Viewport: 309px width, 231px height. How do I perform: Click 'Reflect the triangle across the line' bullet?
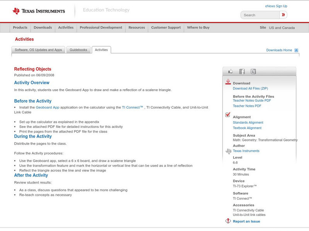coord(63,170)
